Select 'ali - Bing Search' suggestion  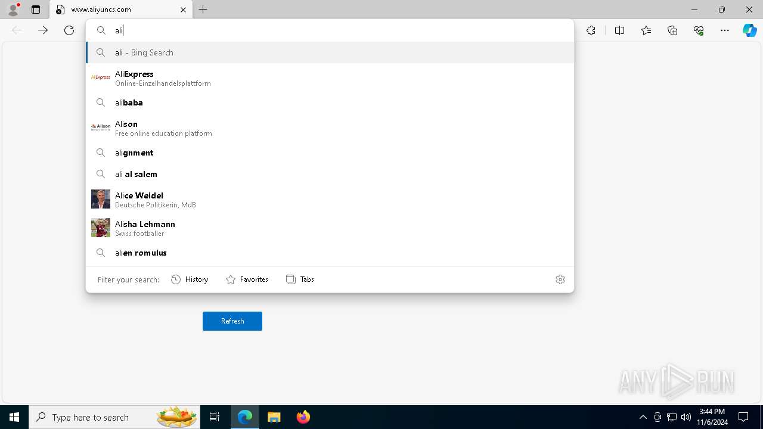tap(330, 52)
